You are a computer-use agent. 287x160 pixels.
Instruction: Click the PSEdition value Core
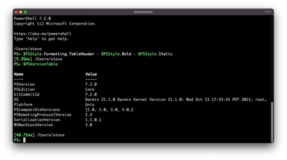[90, 89]
